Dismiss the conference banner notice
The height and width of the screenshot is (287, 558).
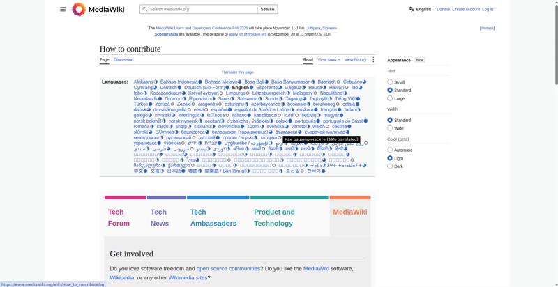[487, 28]
